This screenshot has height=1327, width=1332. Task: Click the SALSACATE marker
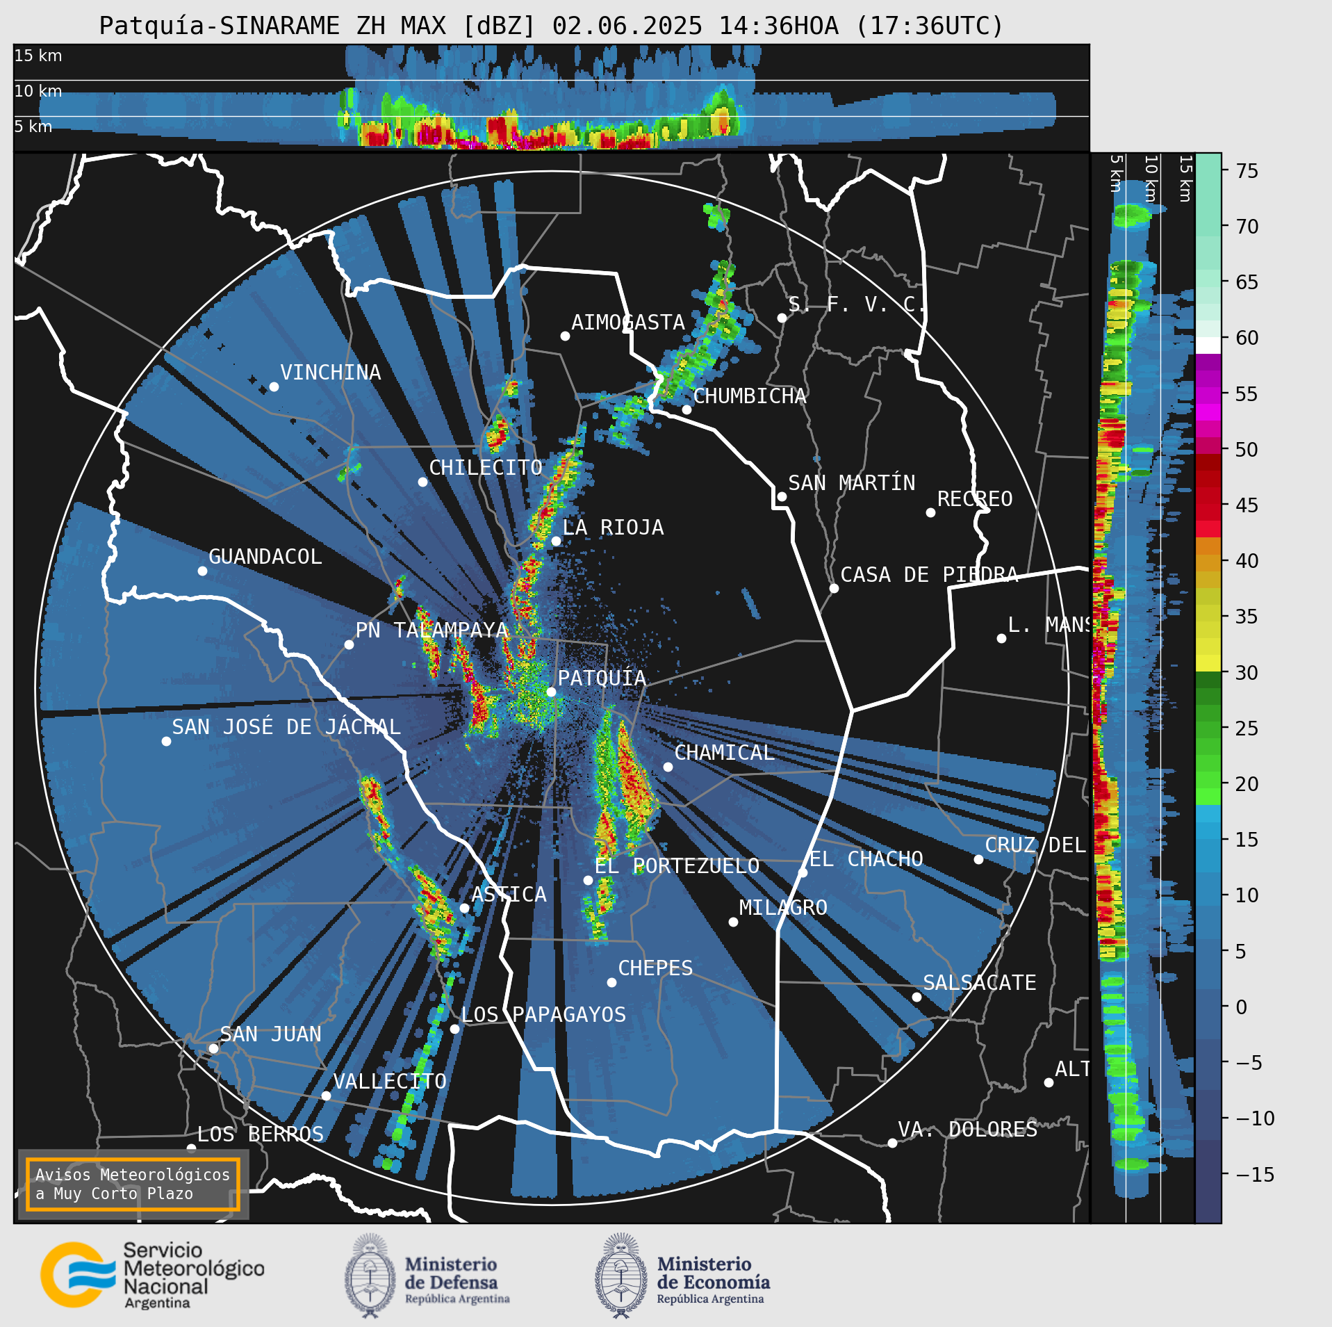[x=916, y=997]
